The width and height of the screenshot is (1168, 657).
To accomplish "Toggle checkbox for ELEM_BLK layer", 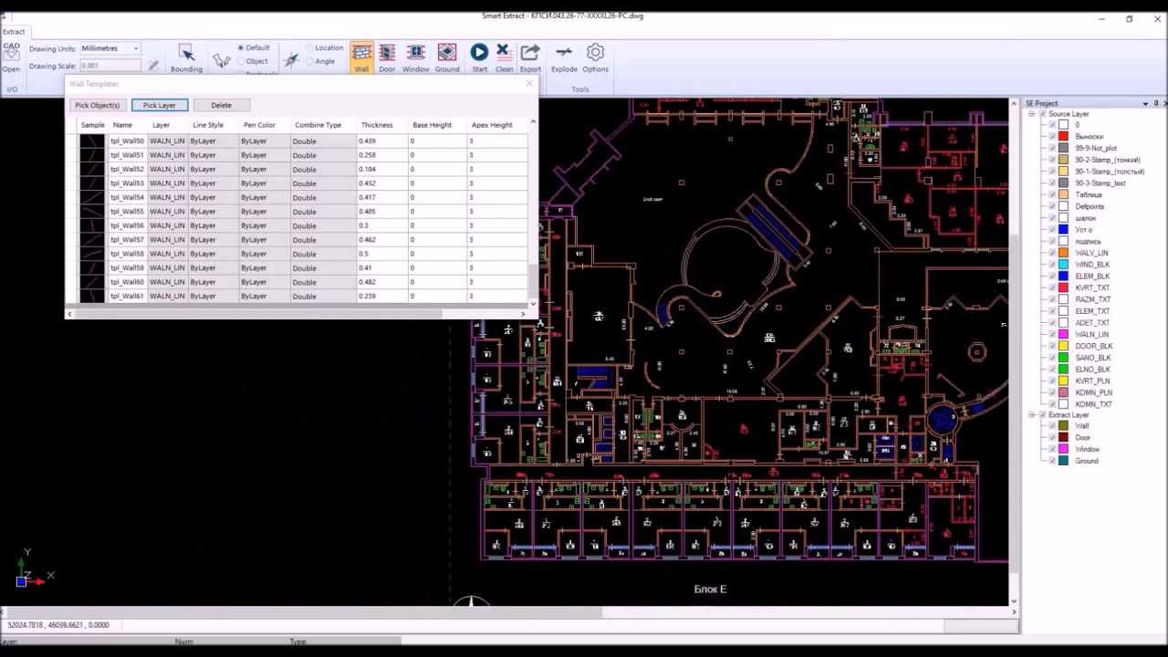I will pos(1052,276).
